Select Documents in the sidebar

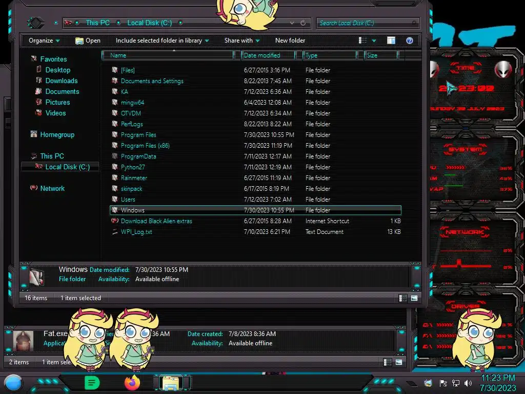(x=62, y=91)
